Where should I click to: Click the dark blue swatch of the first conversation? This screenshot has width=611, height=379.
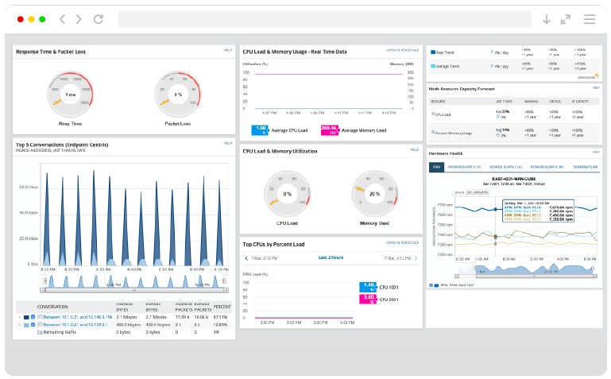26,318
